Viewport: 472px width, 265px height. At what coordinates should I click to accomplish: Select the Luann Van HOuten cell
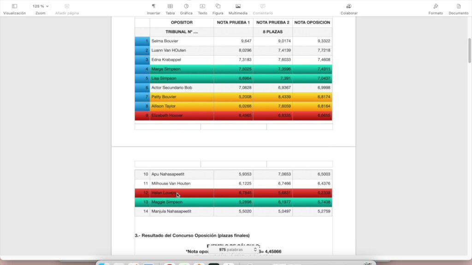pos(182,51)
